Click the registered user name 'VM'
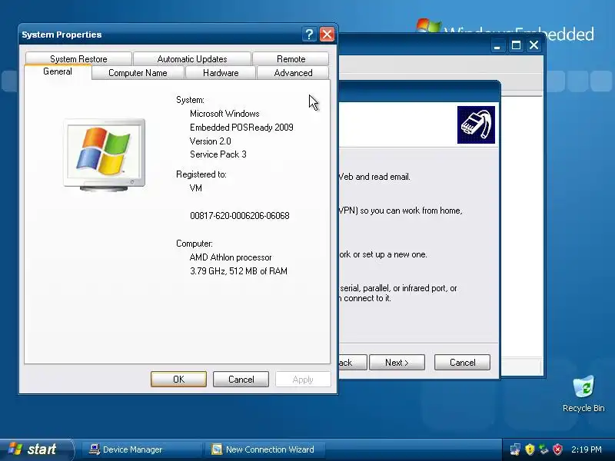 pyautogui.click(x=196, y=187)
